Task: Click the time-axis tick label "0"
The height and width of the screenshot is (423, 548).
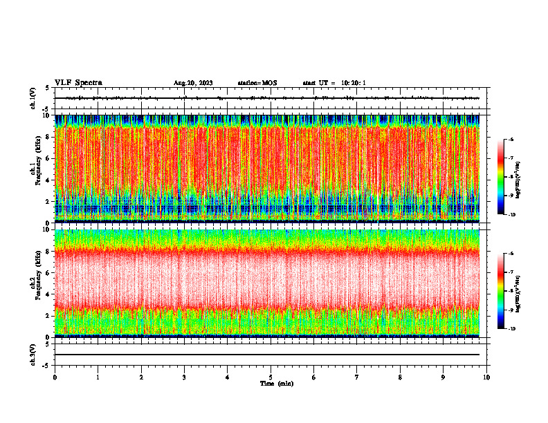Action: point(55,377)
